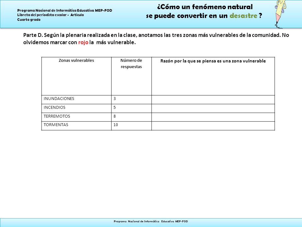Click the 'Razón por la que se piensa' header
The height and width of the screenshot is (227, 302).
(x=213, y=76)
